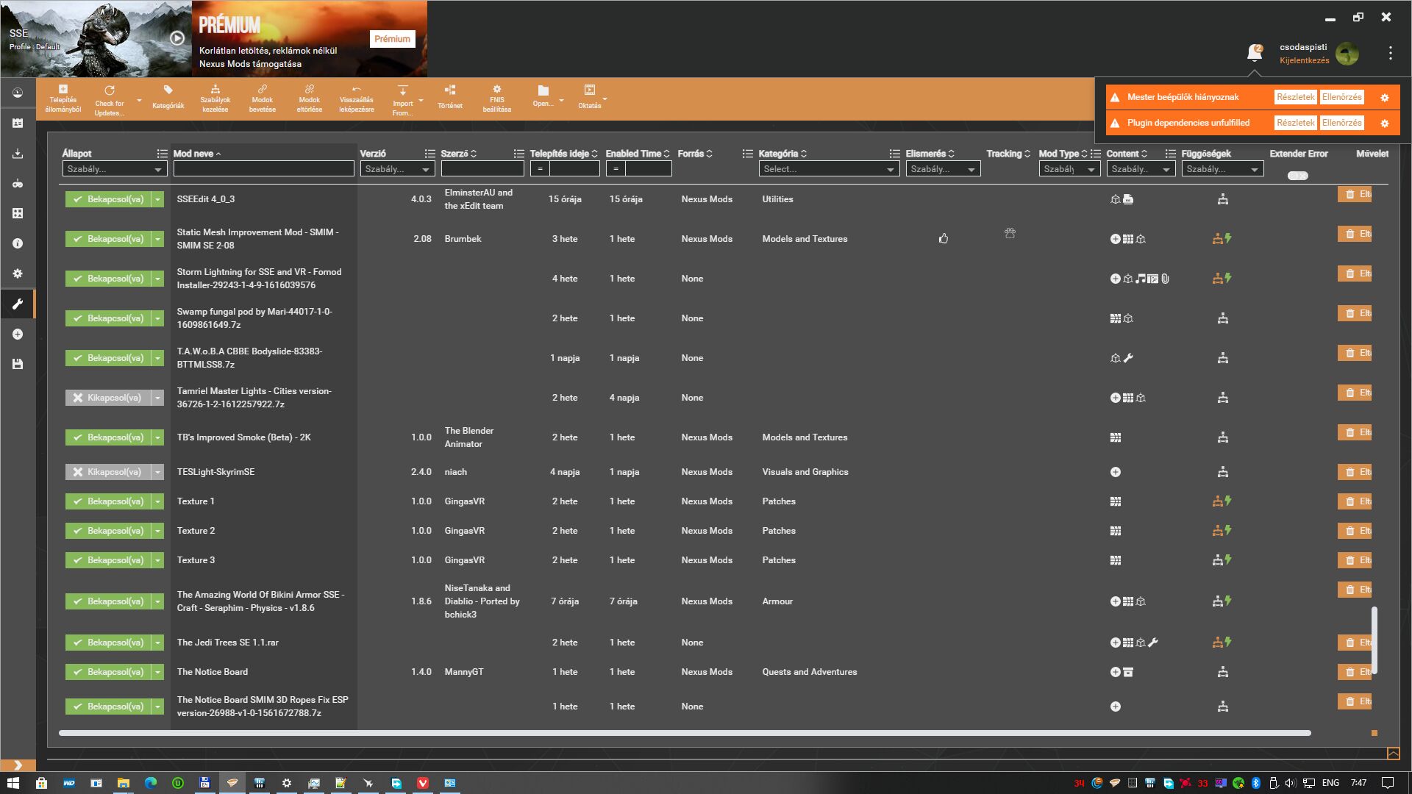Enable TESLight-SkyrimSE Kikapcsol(va) button
This screenshot has width=1412, height=794.
click(x=108, y=472)
